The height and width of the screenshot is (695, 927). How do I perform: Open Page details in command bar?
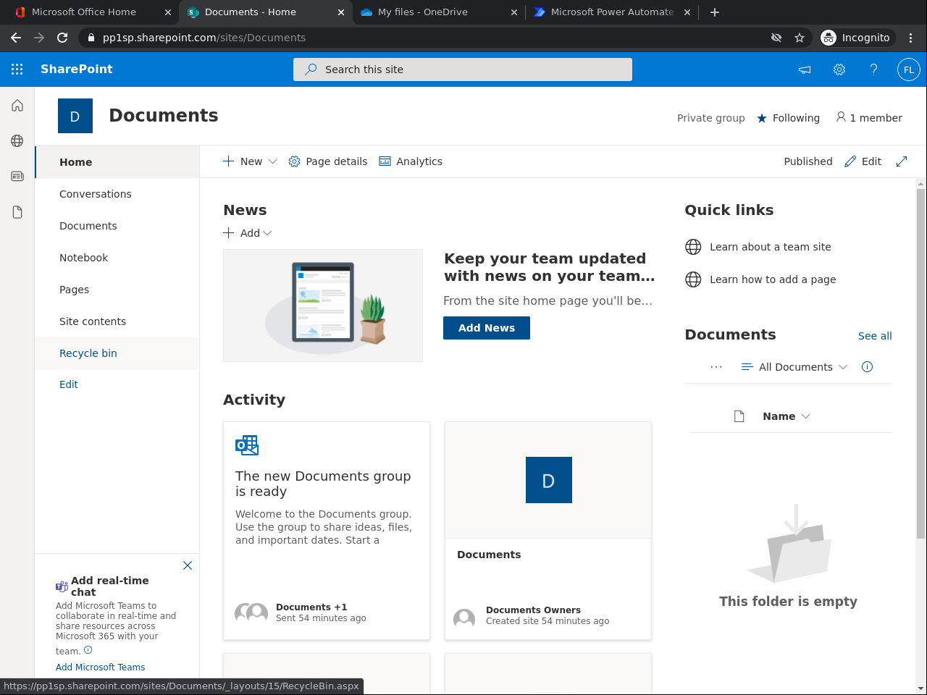coord(328,161)
